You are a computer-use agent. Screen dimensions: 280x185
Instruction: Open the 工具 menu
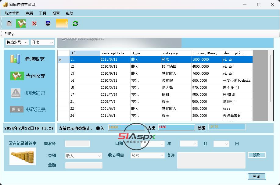pyautogui.click(x=43, y=13)
